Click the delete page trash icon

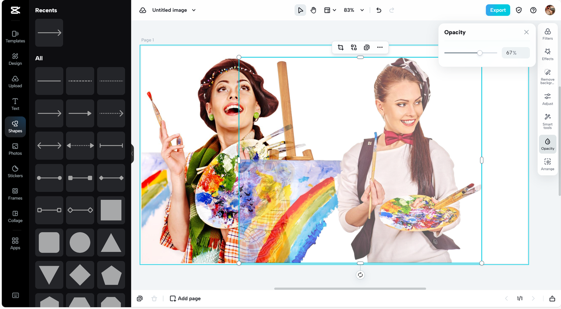(x=154, y=298)
